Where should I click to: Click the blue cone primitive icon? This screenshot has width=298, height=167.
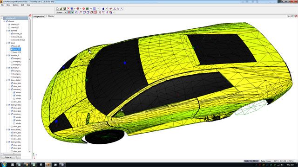pos(103,8)
